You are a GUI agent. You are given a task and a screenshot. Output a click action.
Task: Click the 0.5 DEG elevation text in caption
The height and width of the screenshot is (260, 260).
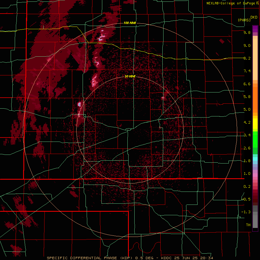(x=144, y=258)
